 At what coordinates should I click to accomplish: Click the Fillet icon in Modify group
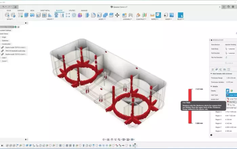point(93,15)
